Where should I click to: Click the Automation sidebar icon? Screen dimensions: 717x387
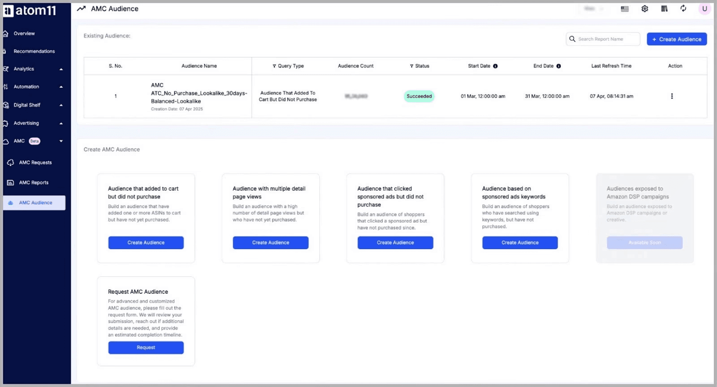[x=5, y=87]
